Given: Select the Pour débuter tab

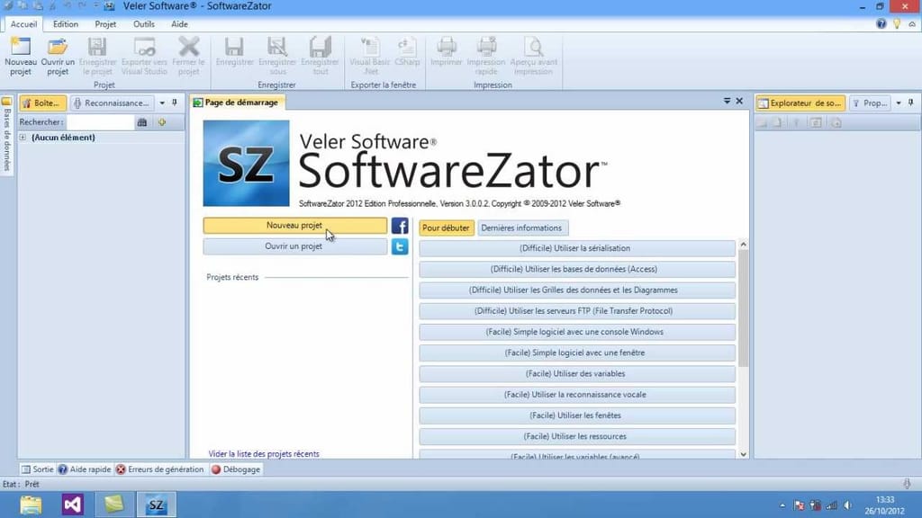Looking at the screenshot, I should [446, 228].
